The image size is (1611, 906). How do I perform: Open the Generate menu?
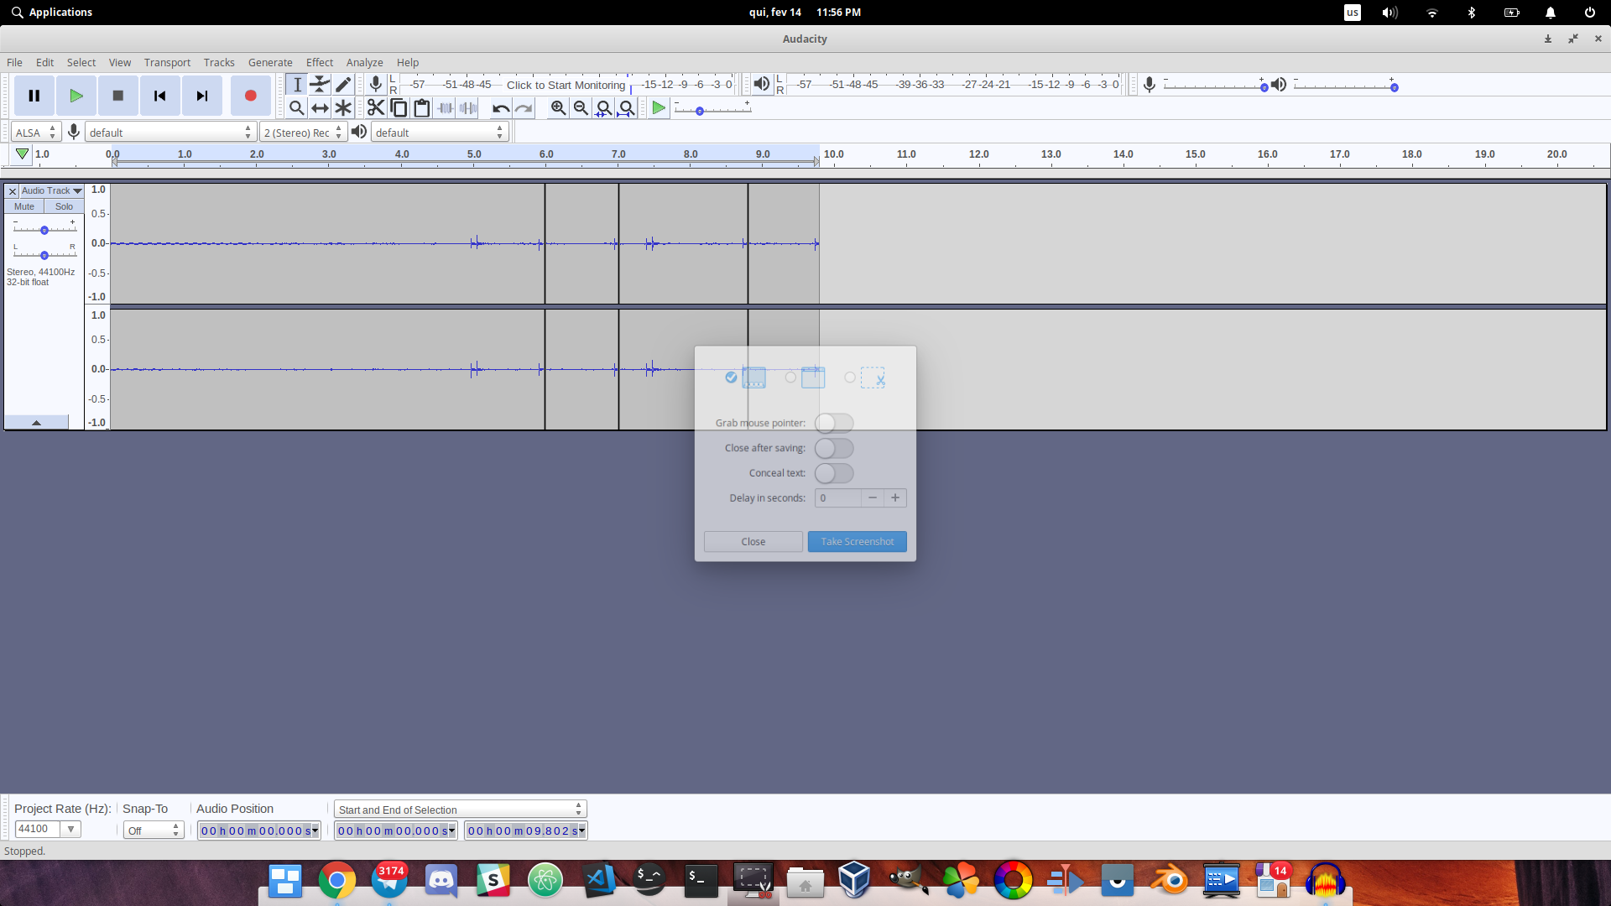tap(270, 62)
